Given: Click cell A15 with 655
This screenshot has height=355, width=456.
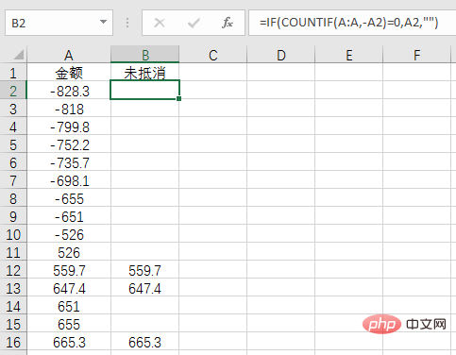Looking at the screenshot, I should 69,324.
